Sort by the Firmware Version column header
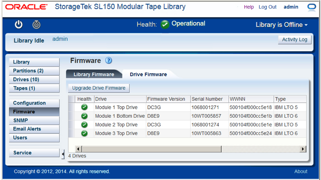The height and width of the screenshot is (180, 321). 168,99
